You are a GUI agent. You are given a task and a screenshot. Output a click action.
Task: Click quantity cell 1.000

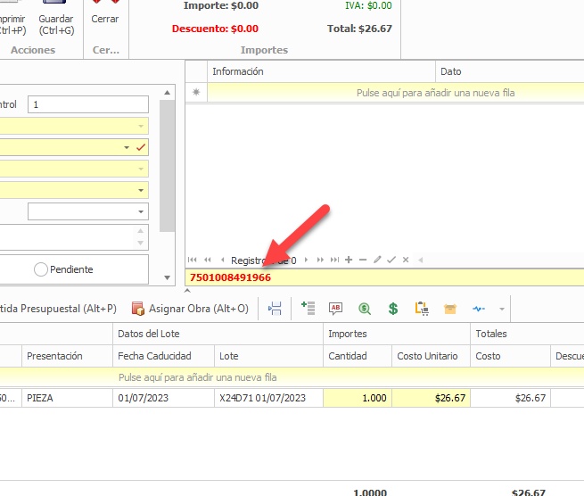coord(358,398)
